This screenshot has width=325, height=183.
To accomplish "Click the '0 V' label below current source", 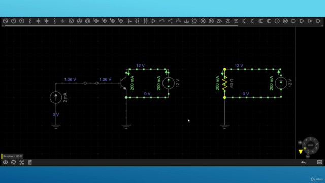I will [x=56, y=115].
